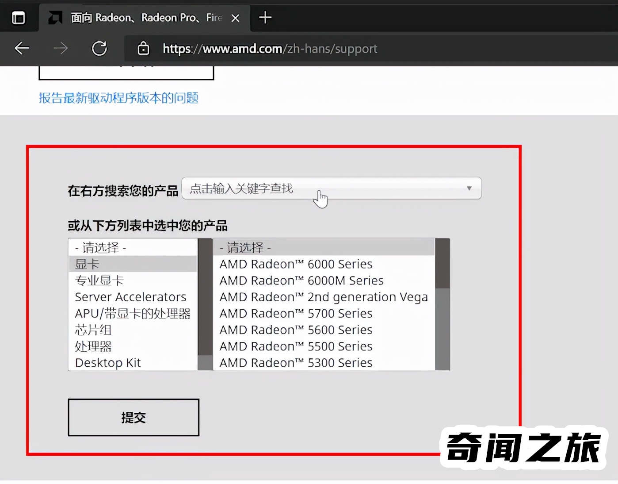Select 专业显卡 in the category list

133,280
